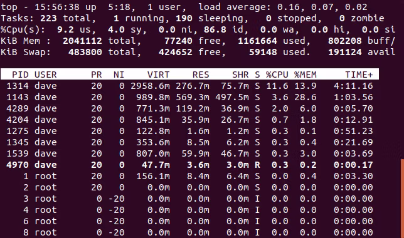This screenshot has width=404, height=238.
Task: Click the %CPU column header
Action: click(x=277, y=75)
